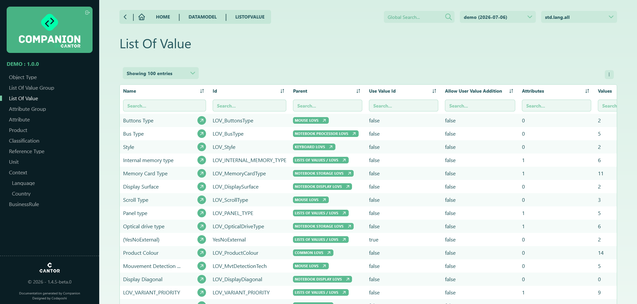Image resolution: width=637 pixels, height=304 pixels.
Task: Open Product Colour row arrow icon
Action: 202,253
